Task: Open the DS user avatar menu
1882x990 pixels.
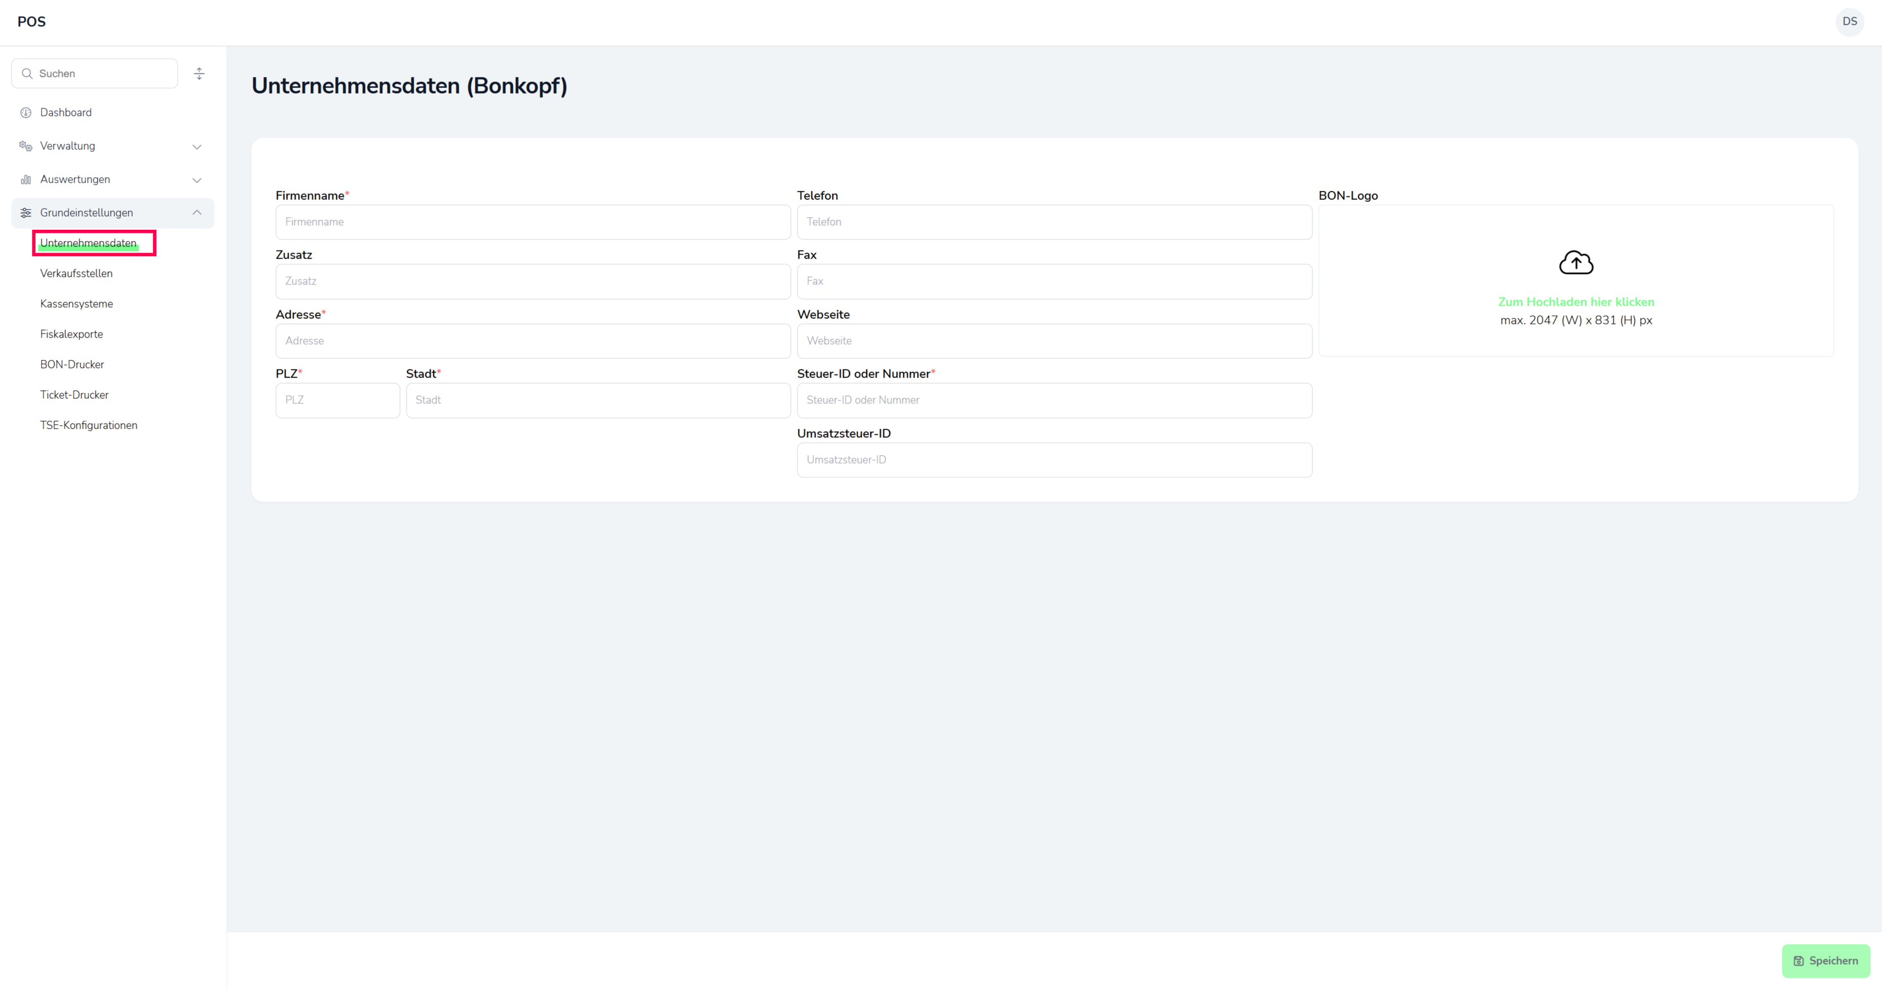Action: click(x=1849, y=21)
